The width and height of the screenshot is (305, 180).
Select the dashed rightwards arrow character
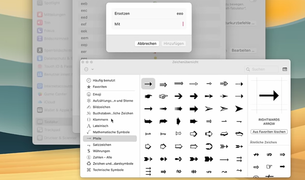coord(239,84)
